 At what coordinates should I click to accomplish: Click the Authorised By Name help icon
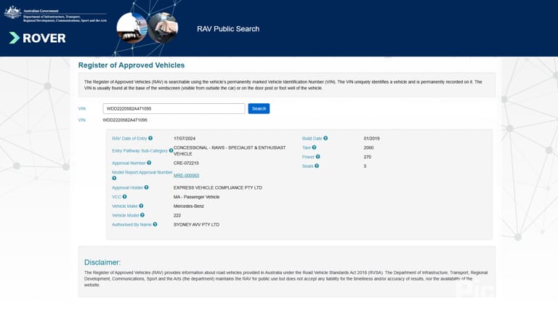click(x=155, y=225)
